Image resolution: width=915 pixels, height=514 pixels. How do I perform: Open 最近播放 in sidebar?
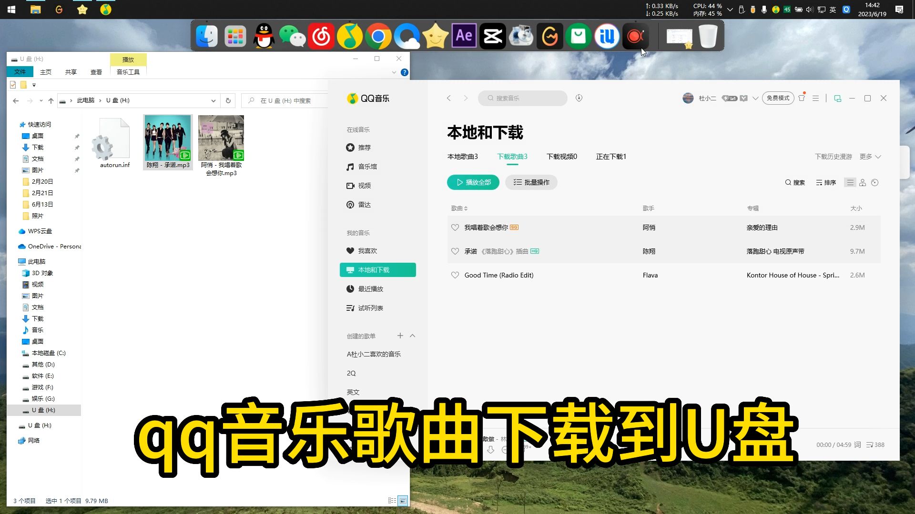[x=370, y=289]
